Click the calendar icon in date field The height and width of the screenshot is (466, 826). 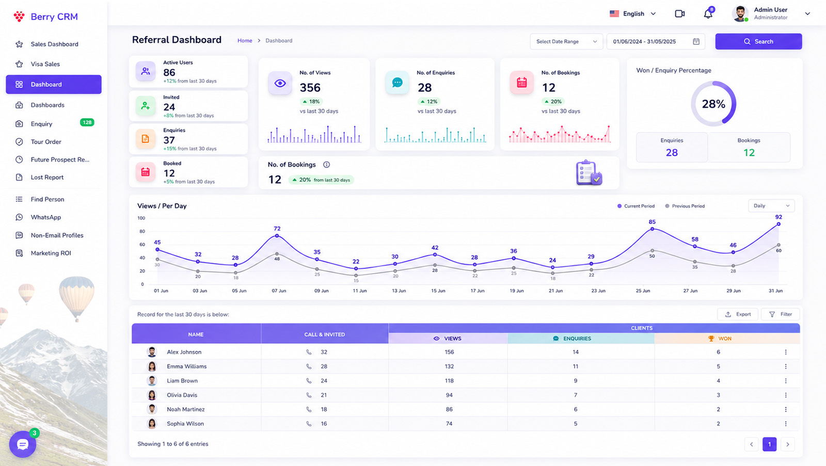click(x=696, y=41)
